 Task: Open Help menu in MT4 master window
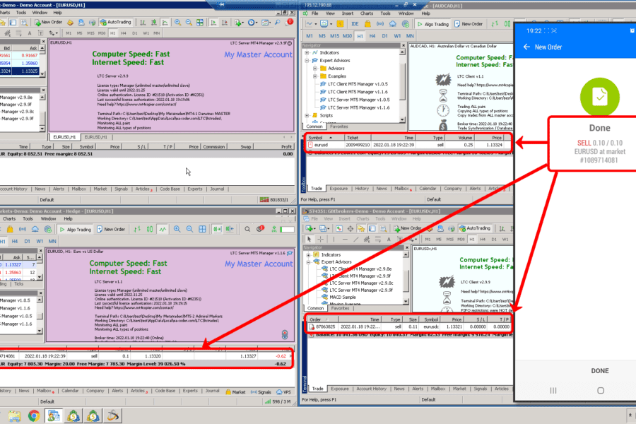(x=58, y=13)
